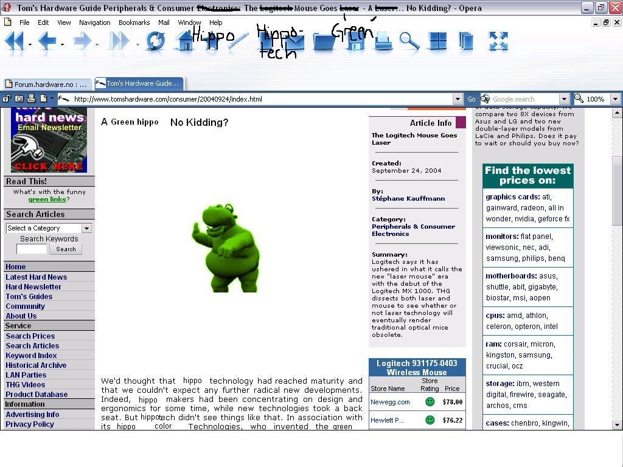Open the Window menu

(189, 22)
